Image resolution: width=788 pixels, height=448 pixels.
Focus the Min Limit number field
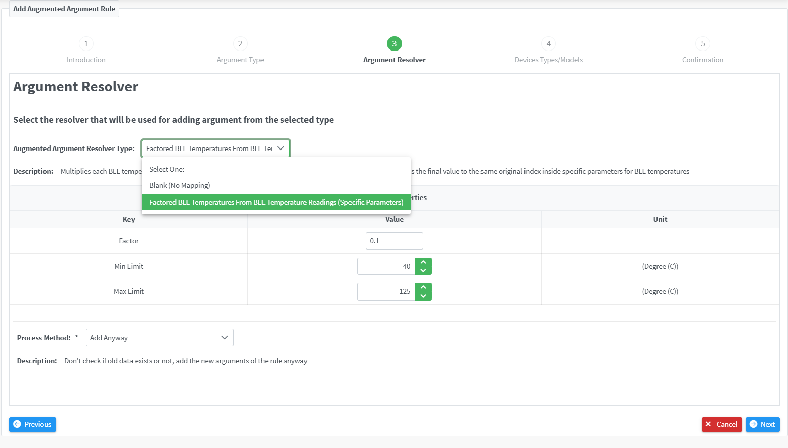click(386, 266)
